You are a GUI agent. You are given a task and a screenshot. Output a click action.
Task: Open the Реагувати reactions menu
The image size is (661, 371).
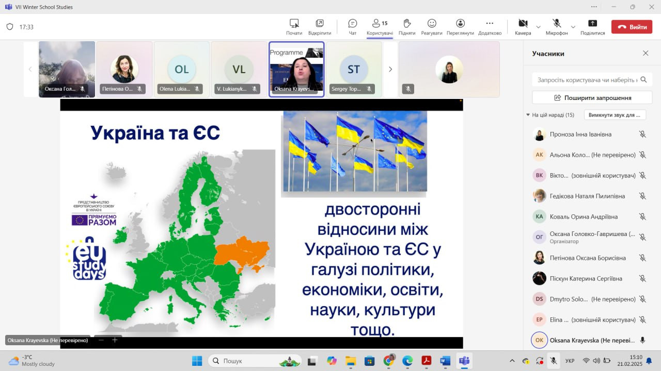click(432, 27)
